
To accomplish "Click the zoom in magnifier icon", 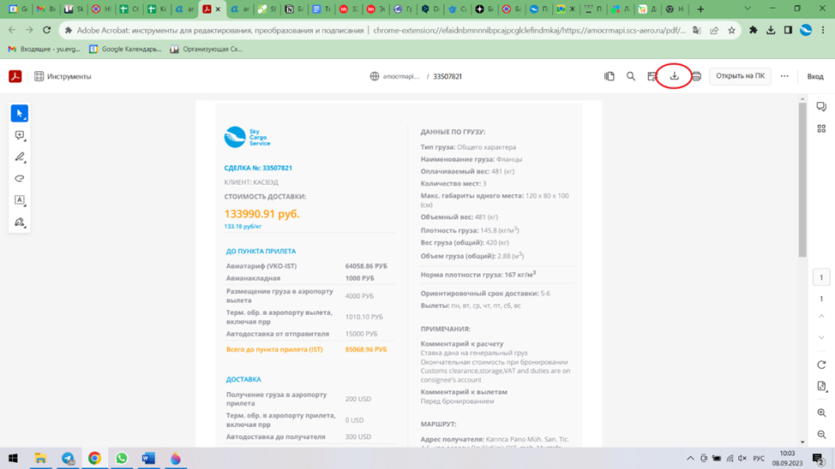I will pos(821,413).
